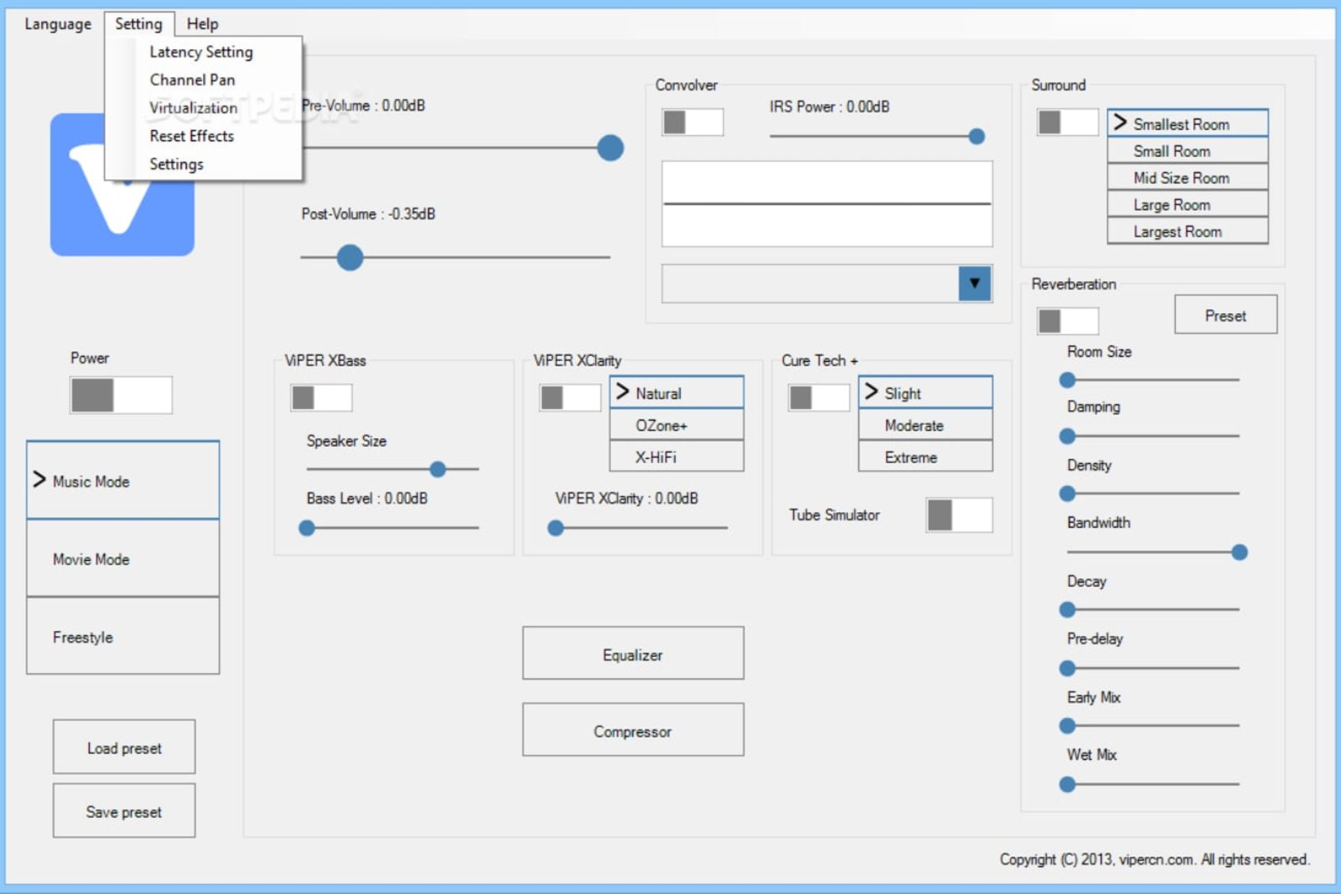1341x894 pixels.
Task: Select Largest Room surround option
Action: click(1187, 232)
